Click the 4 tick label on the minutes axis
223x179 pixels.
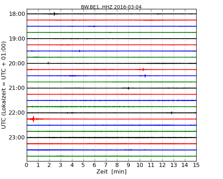pos(72,165)
